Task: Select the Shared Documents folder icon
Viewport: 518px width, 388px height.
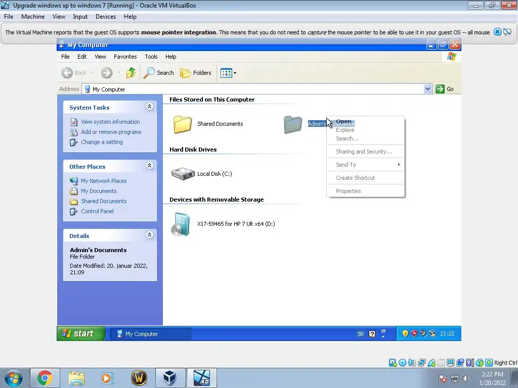Action: pos(182,124)
